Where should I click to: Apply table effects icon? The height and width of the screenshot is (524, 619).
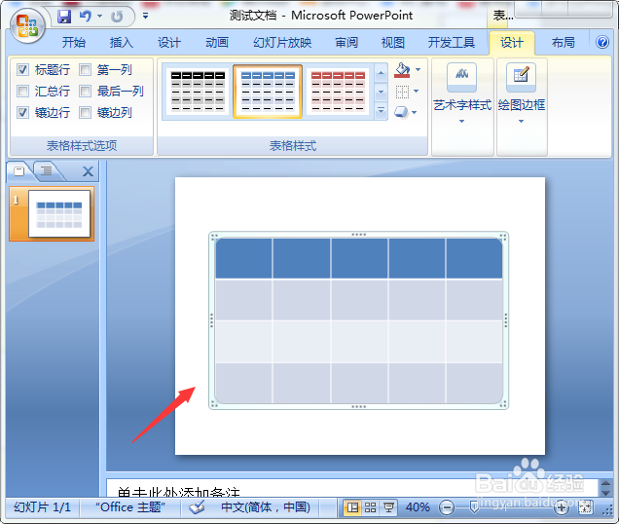point(401,112)
